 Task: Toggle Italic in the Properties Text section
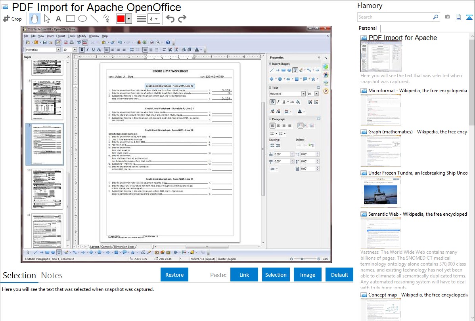278,102
